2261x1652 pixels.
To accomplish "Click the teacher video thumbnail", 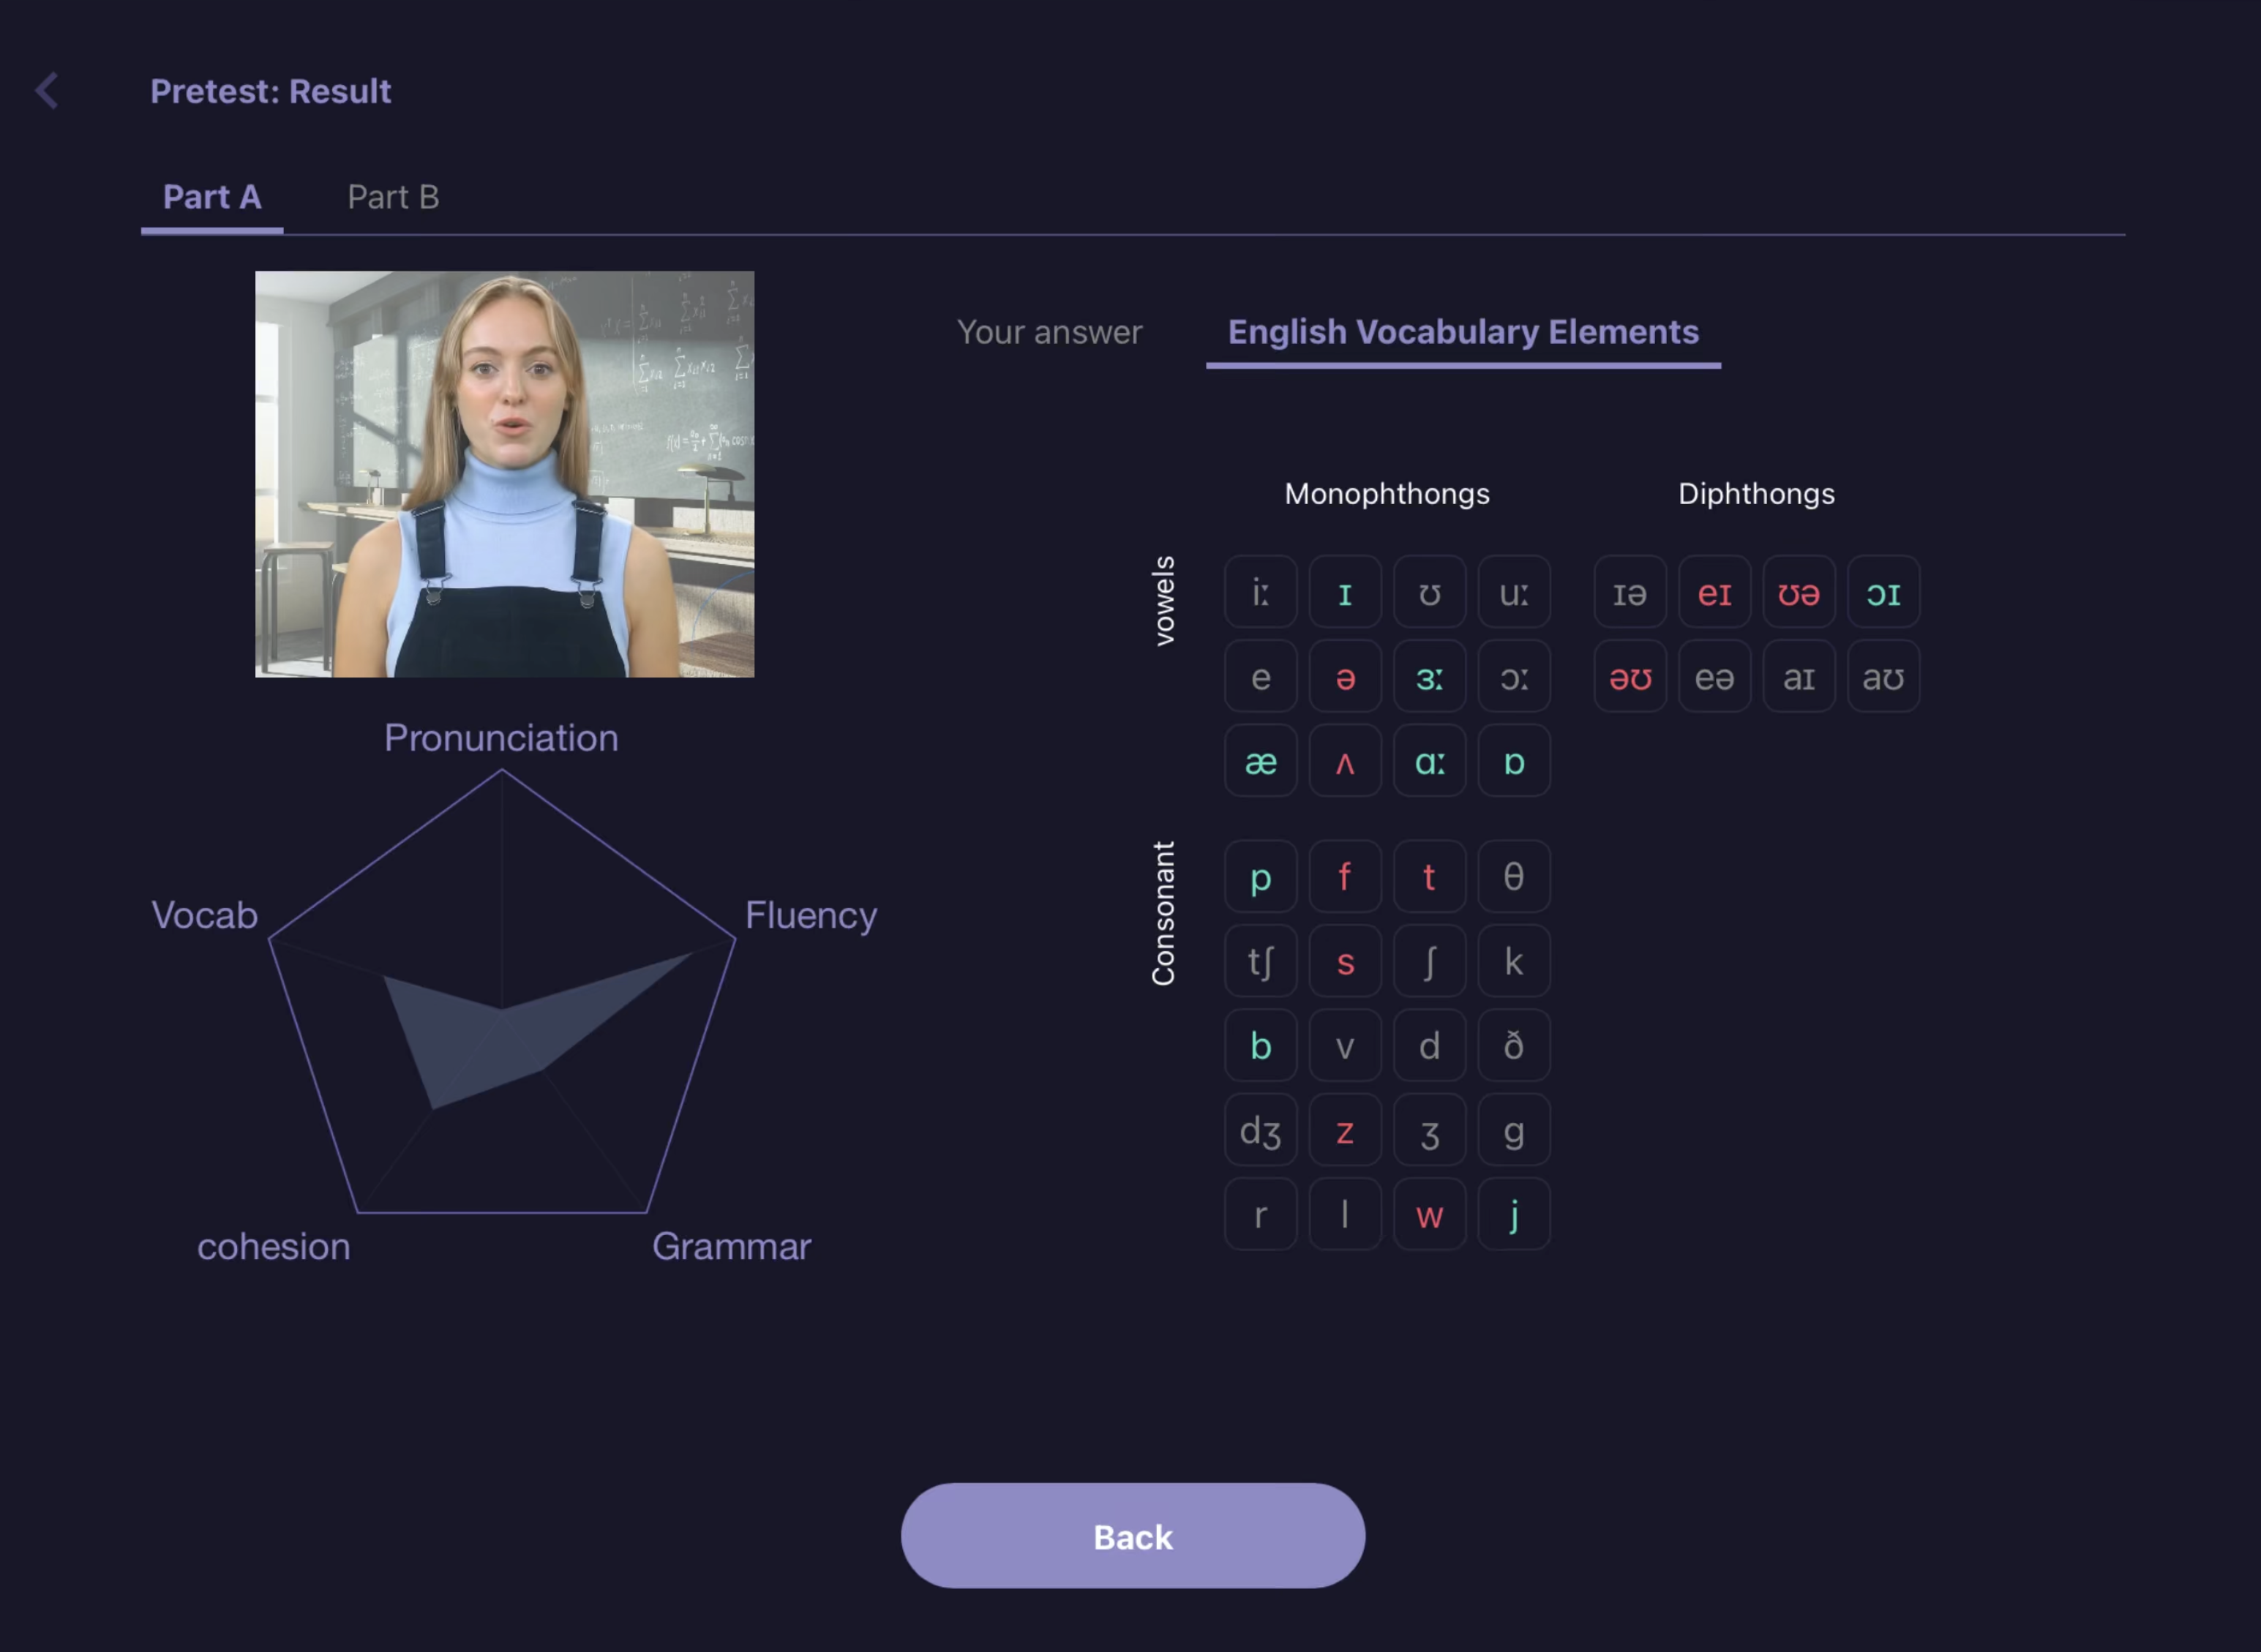I will [504, 474].
